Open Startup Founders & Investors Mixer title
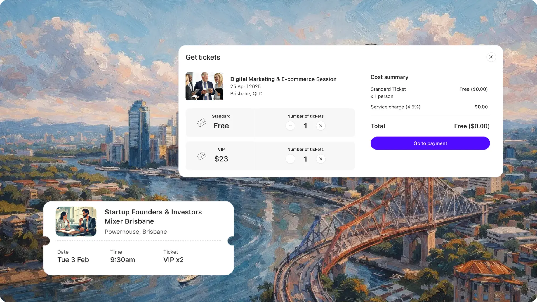Screen dimensions: 537x302 (x=153, y=217)
